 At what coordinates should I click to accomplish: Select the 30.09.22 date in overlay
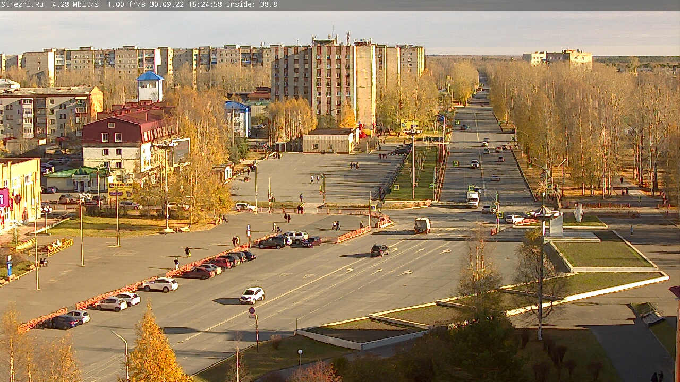tap(167, 4)
